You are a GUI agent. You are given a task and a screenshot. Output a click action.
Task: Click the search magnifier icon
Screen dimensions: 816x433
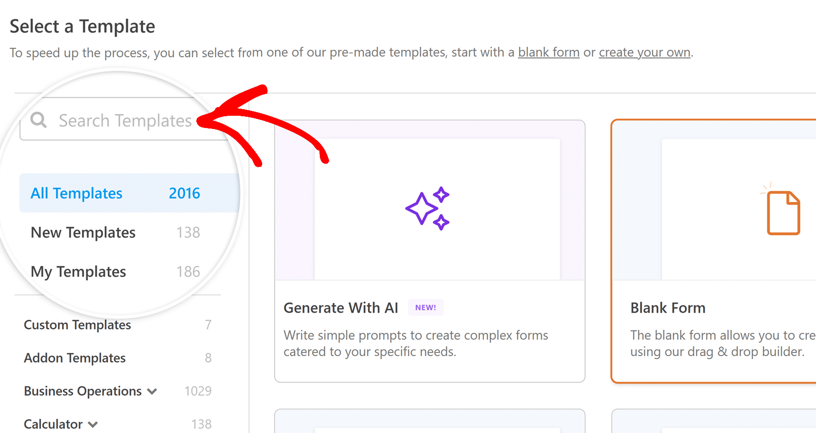point(39,120)
